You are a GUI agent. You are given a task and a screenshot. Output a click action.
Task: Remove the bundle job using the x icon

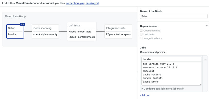pos(205,60)
